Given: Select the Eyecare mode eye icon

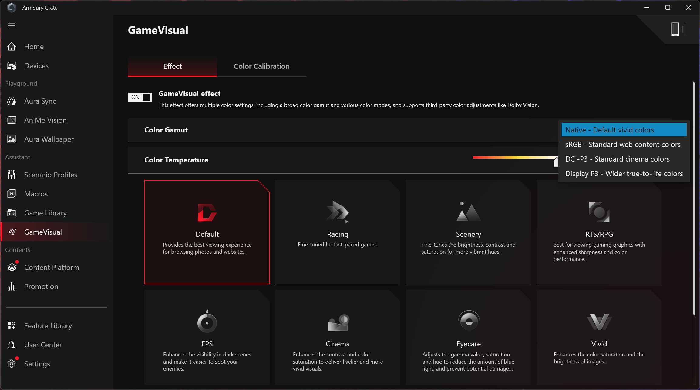Looking at the screenshot, I should (x=469, y=321).
